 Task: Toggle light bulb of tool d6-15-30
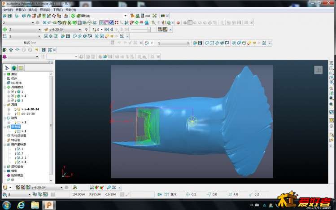pos(16,114)
